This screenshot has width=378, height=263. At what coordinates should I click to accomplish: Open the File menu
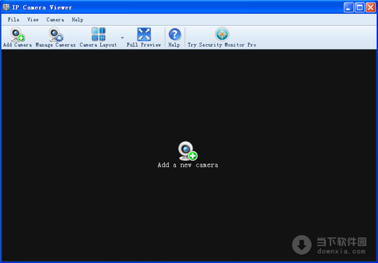click(x=13, y=20)
